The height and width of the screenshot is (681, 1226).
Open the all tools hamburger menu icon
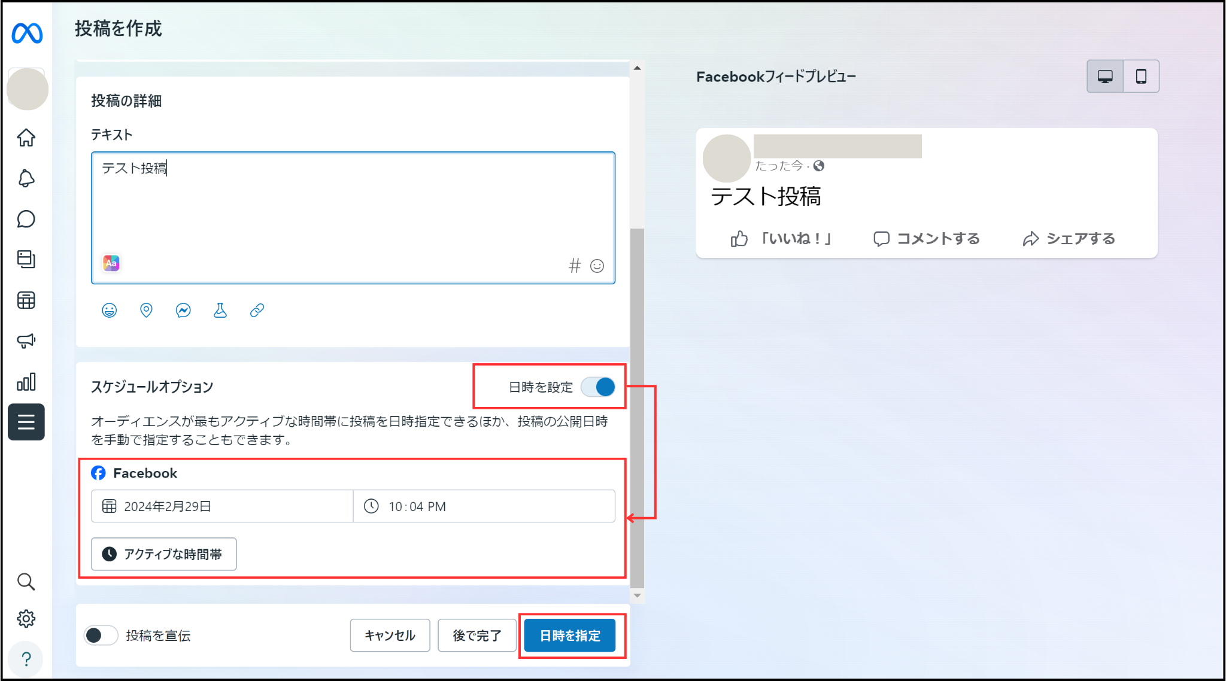pyautogui.click(x=26, y=422)
